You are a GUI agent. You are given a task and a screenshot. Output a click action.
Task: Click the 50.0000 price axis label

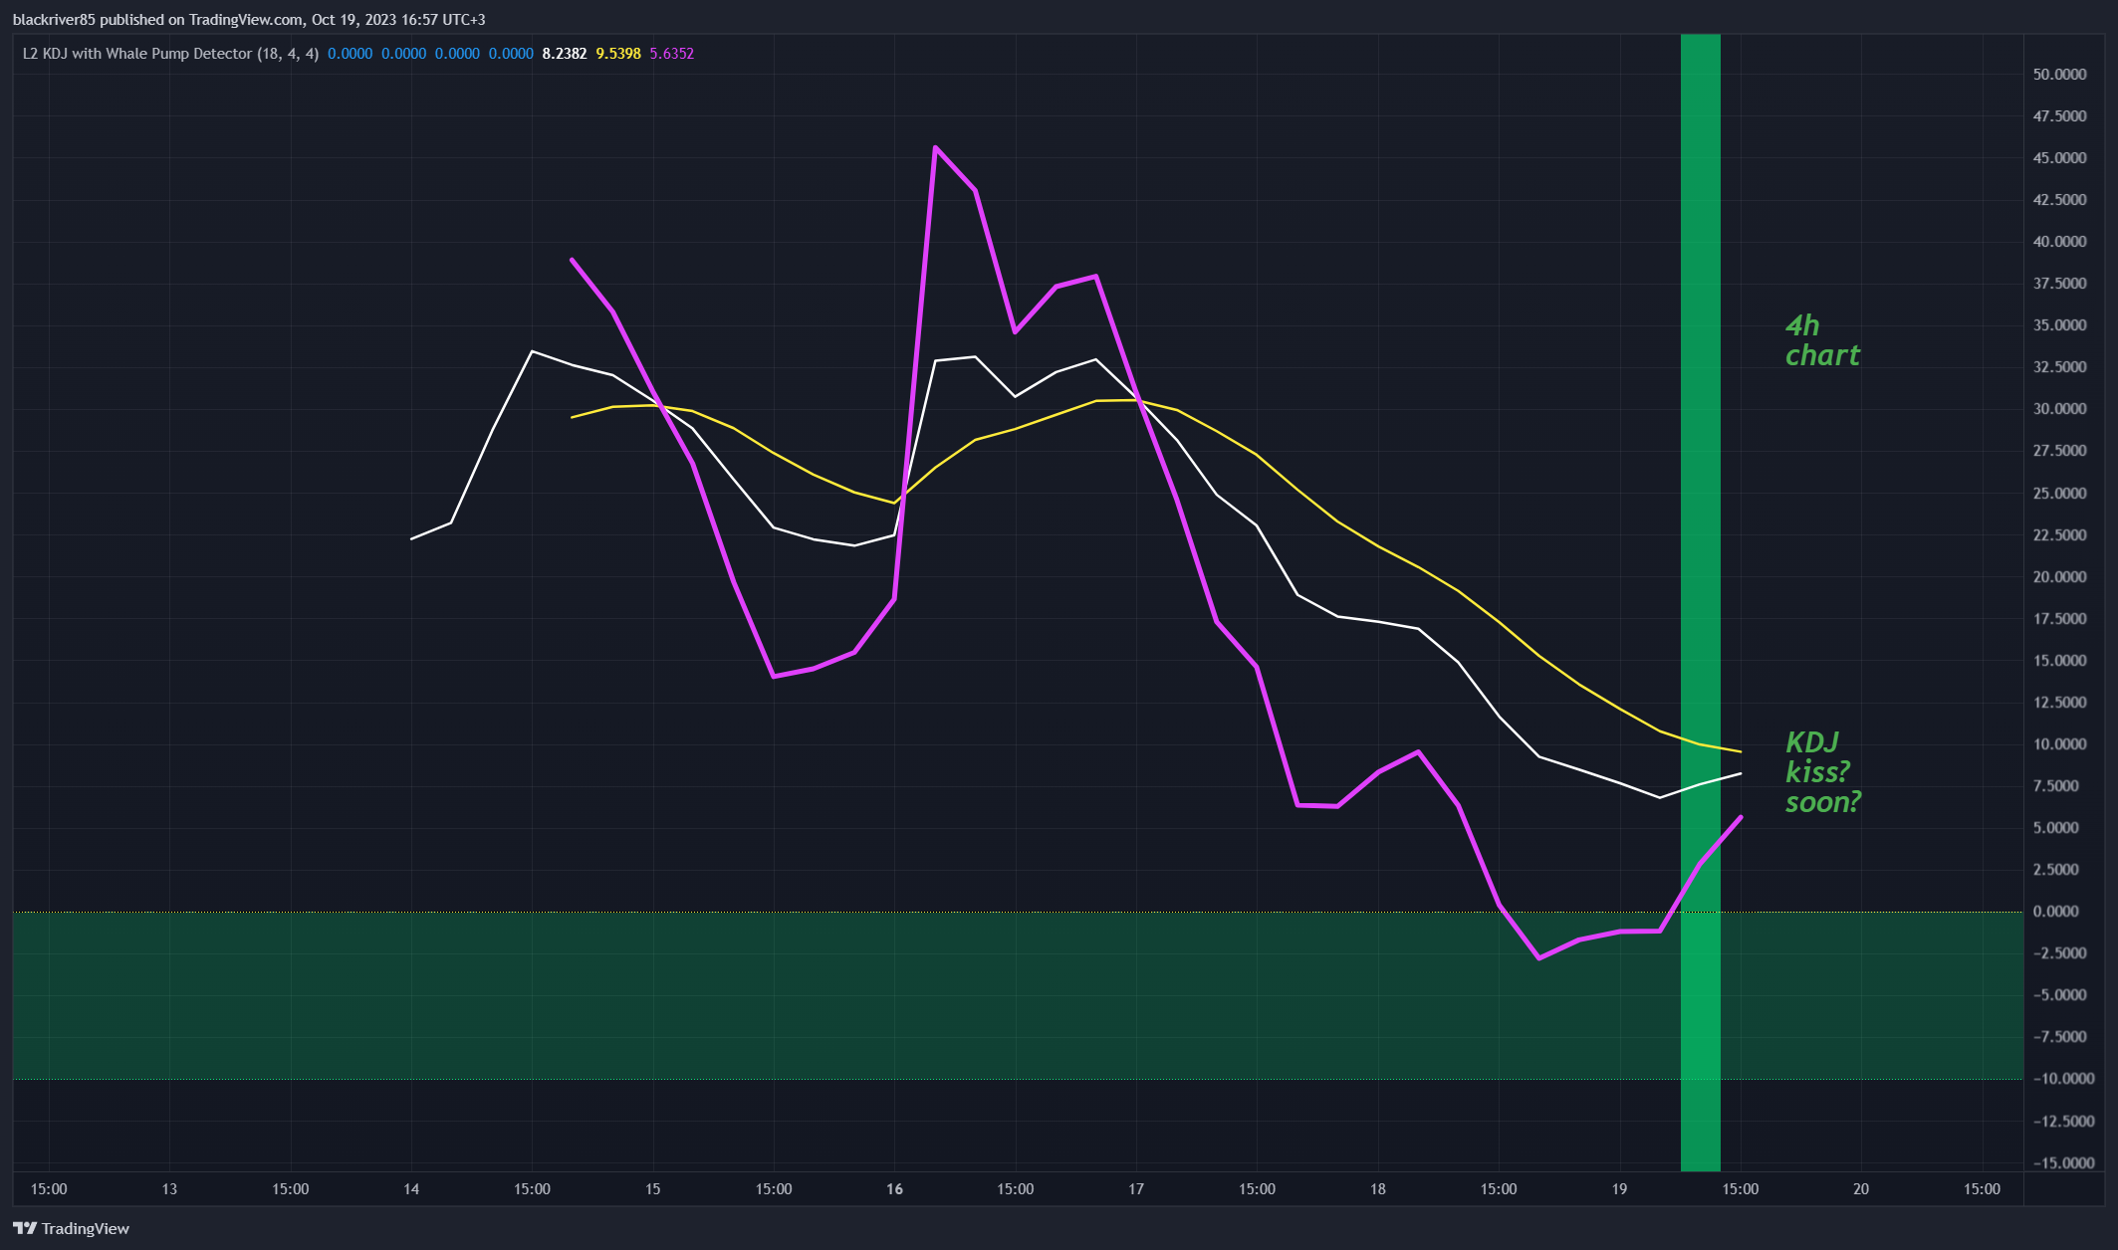[x=2059, y=75]
